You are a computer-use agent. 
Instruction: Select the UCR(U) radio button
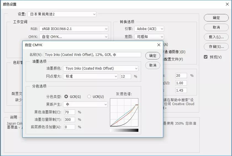point(89,97)
